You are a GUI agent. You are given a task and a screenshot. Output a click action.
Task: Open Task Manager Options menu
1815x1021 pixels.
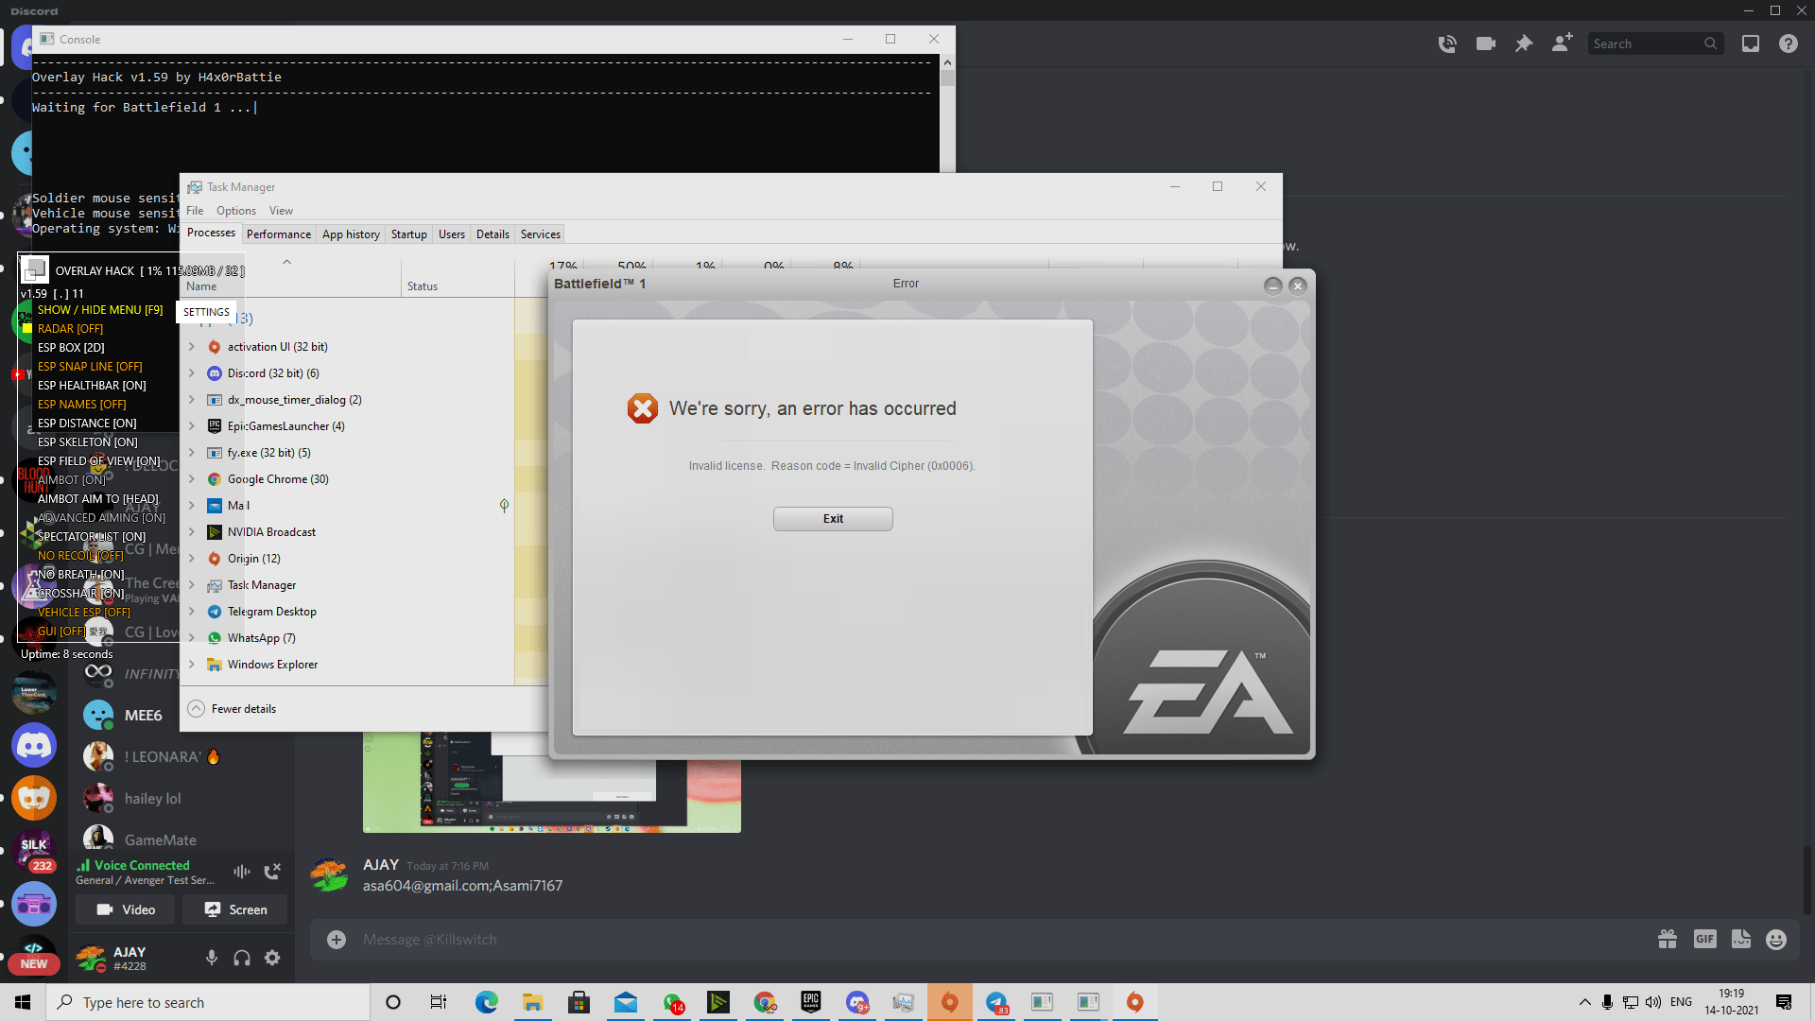236,210
